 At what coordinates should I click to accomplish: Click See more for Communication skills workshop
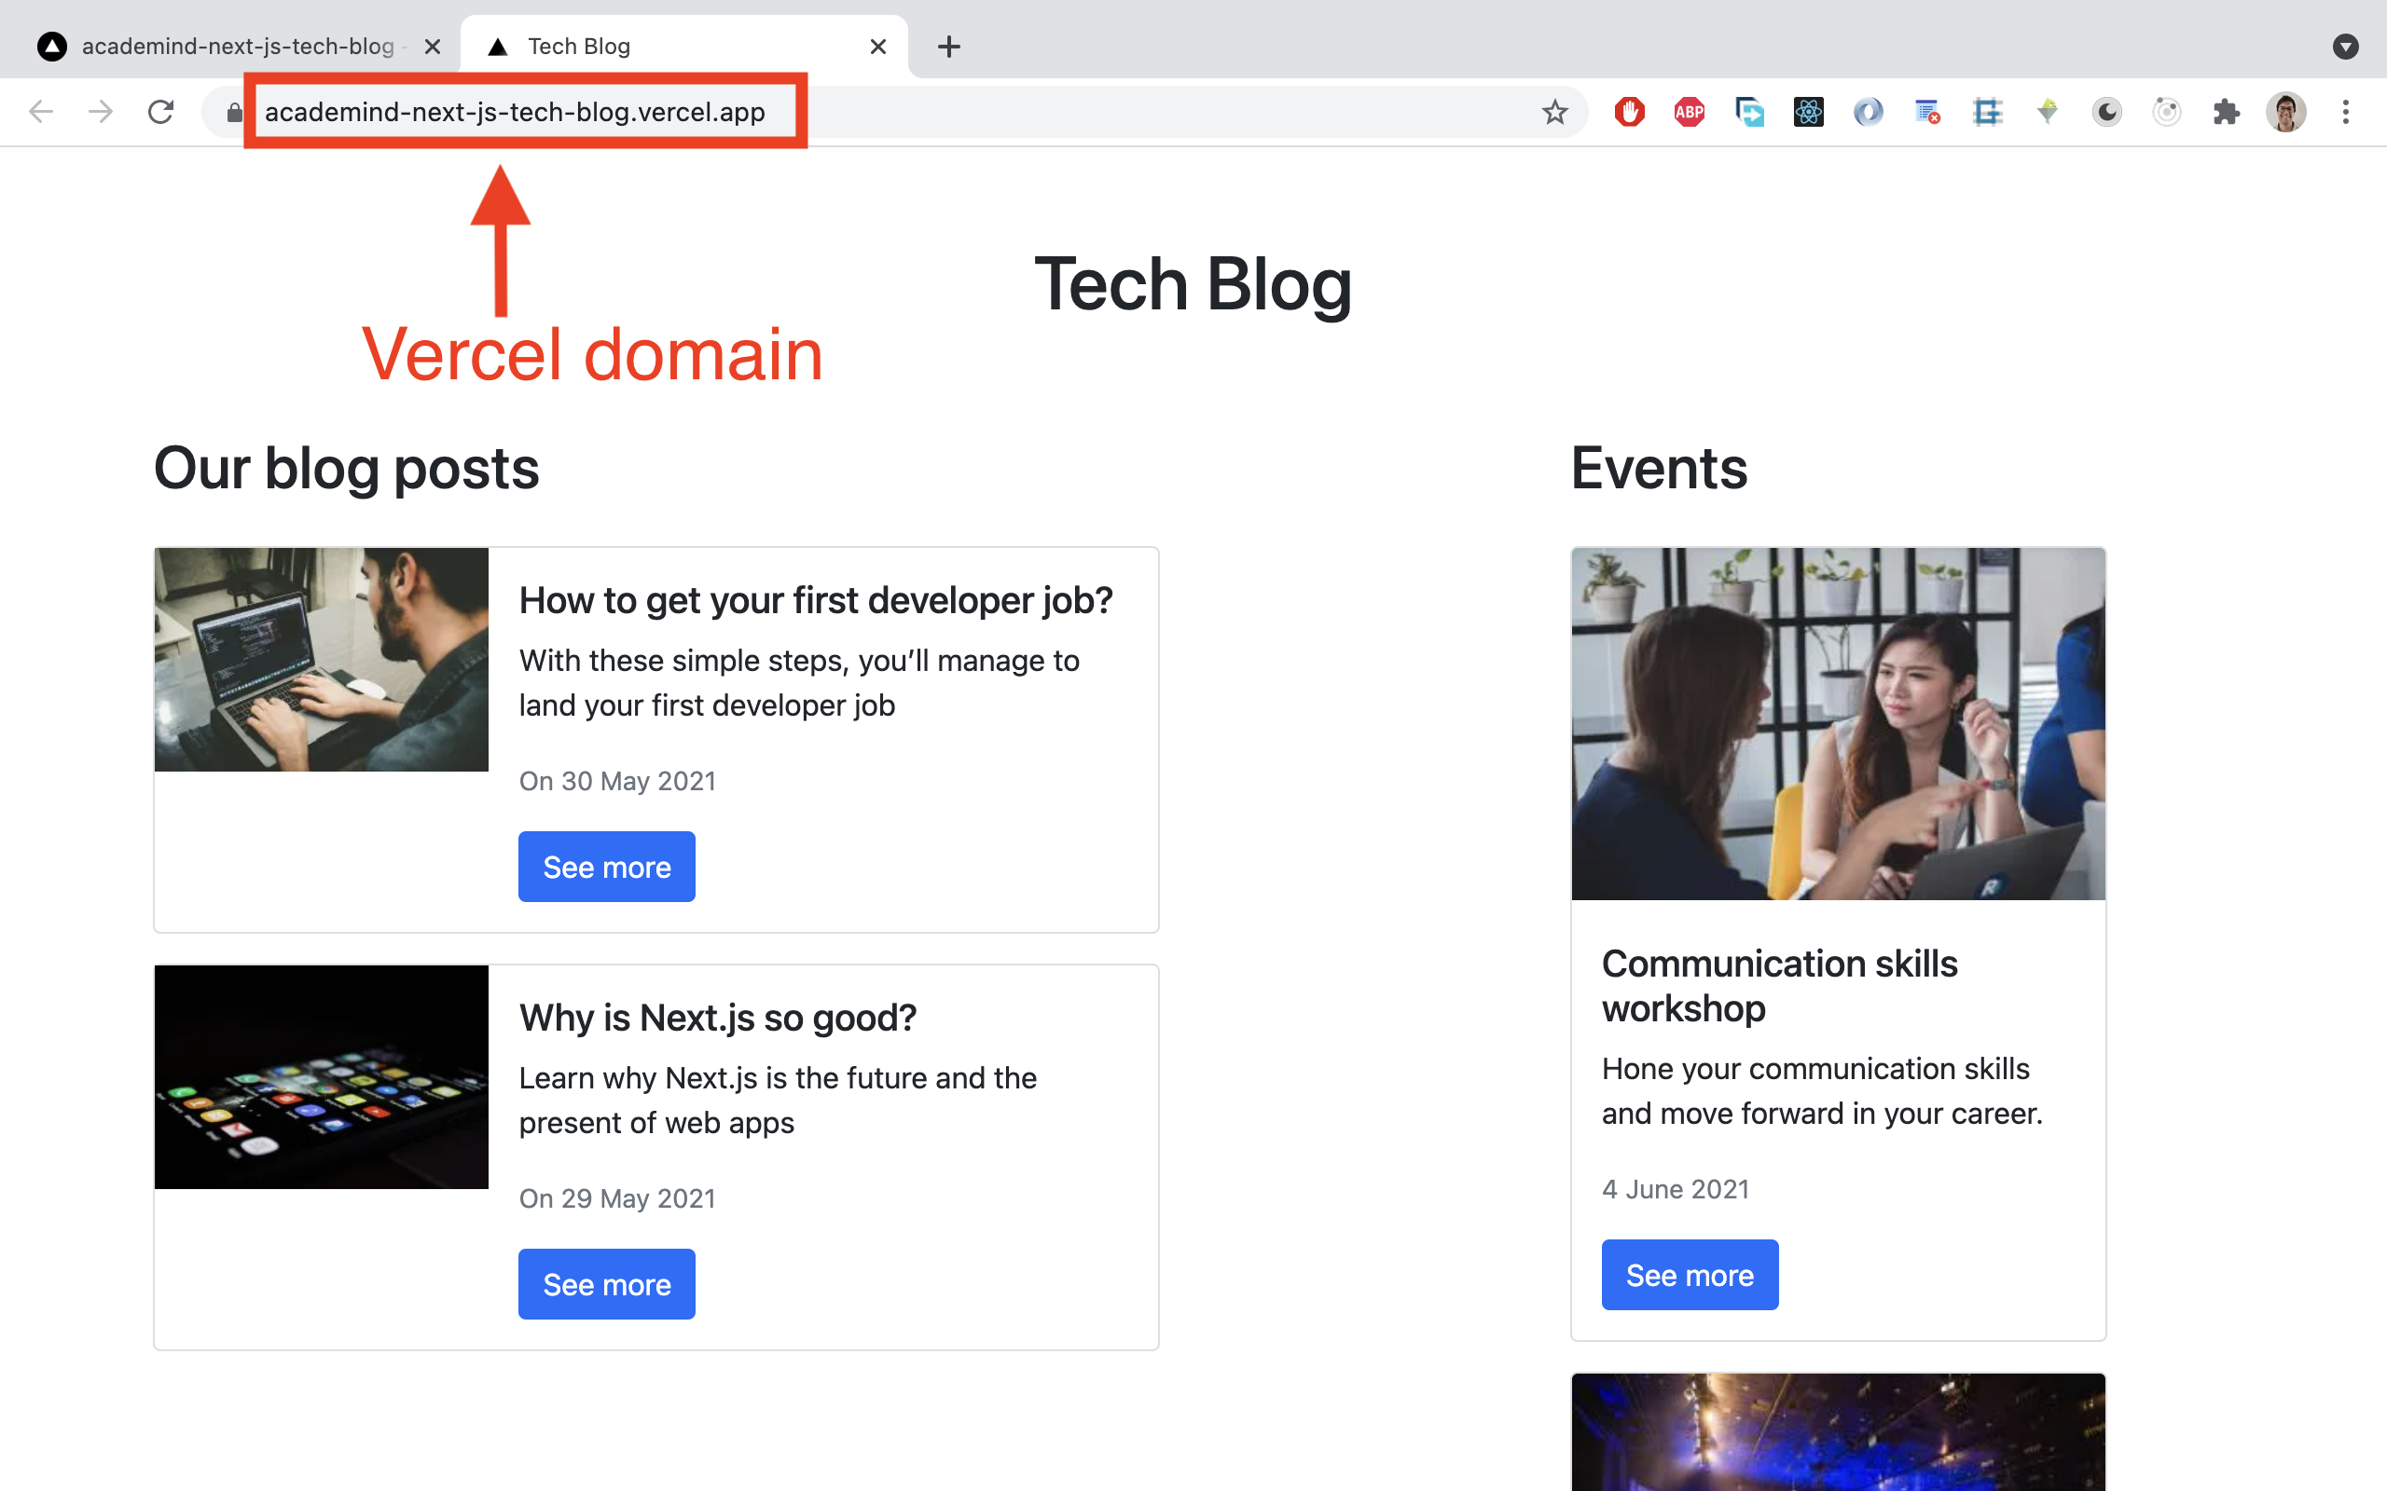(x=1690, y=1274)
